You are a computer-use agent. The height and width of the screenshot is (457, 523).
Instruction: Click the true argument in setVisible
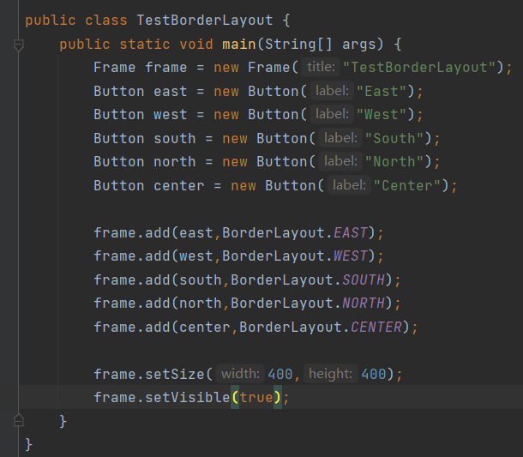pos(256,397)
